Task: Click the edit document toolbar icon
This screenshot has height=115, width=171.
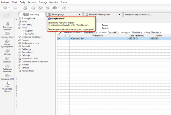Action: pyautogui.click(x=40, y=8)
